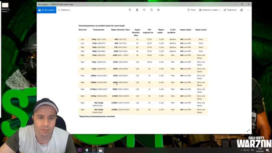
Task: Open the notification center icon
Action: 267,150
